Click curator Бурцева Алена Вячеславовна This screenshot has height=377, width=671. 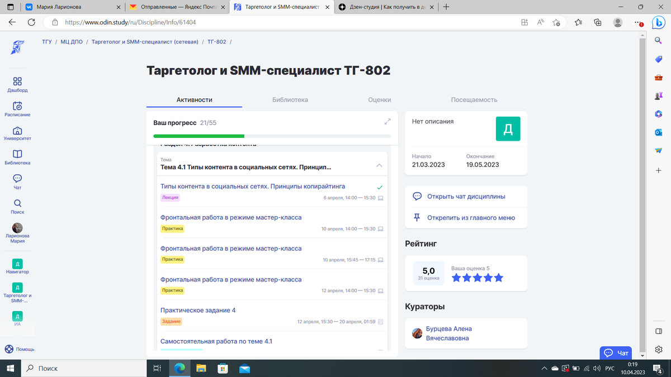(x=449, y=333)
